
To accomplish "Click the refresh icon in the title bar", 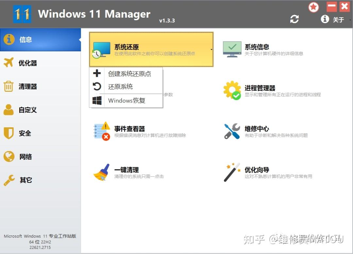I will 294,20.
